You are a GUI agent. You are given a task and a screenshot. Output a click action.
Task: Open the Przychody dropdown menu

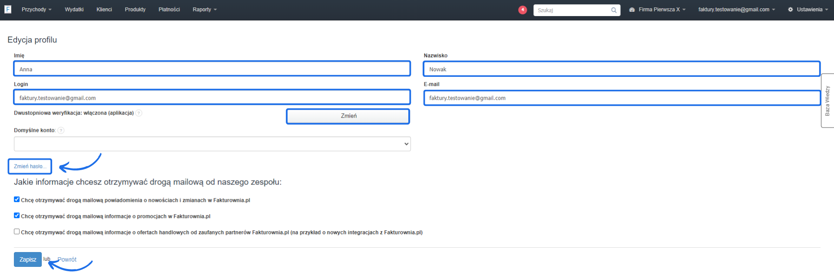coord(36,10)
